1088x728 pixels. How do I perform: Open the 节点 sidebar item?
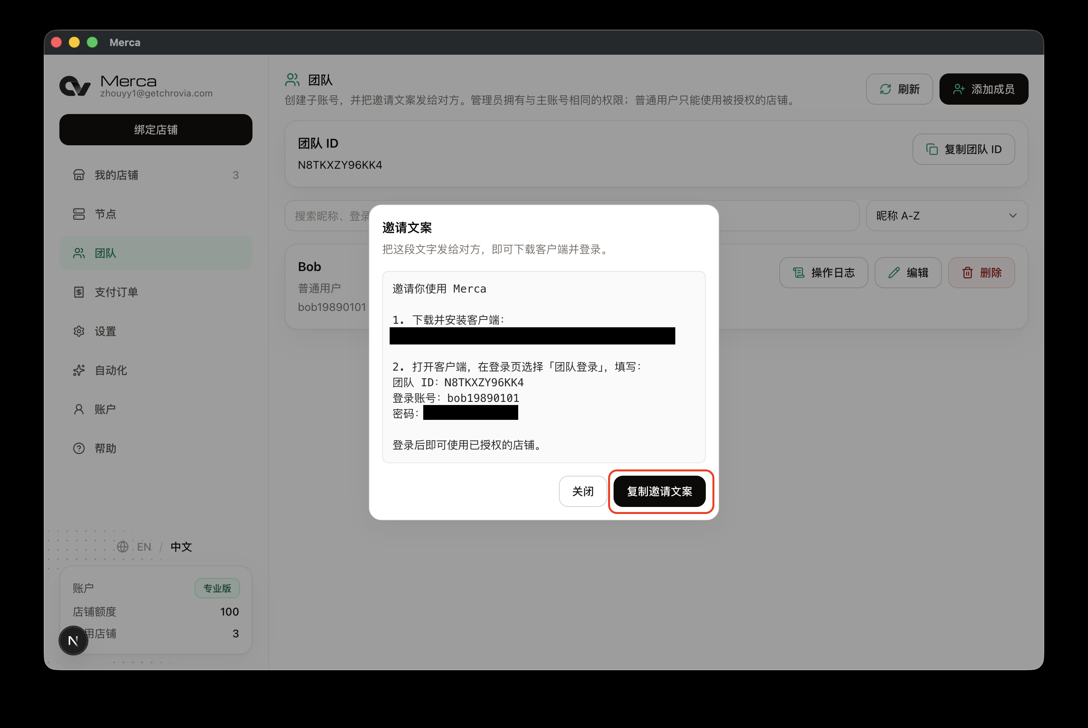156,214
